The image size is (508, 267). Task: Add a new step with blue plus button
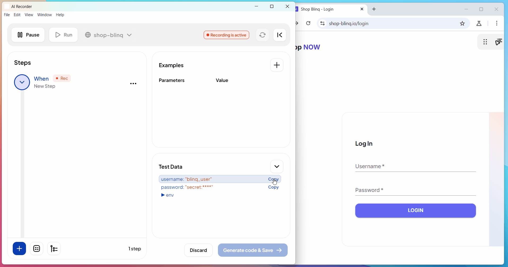[x=19, y=248]
